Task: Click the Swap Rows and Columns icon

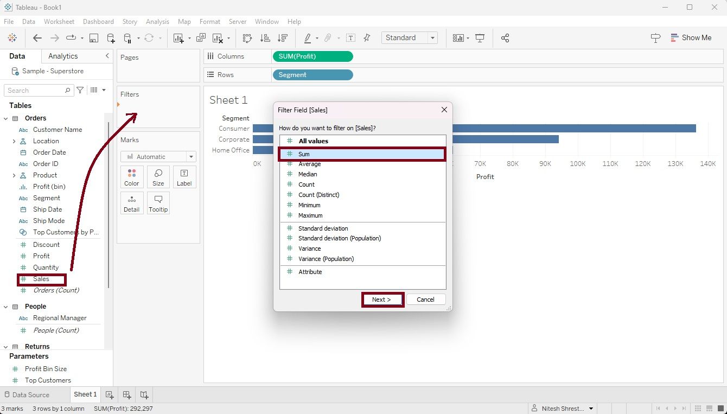Action: coord(247,38)
